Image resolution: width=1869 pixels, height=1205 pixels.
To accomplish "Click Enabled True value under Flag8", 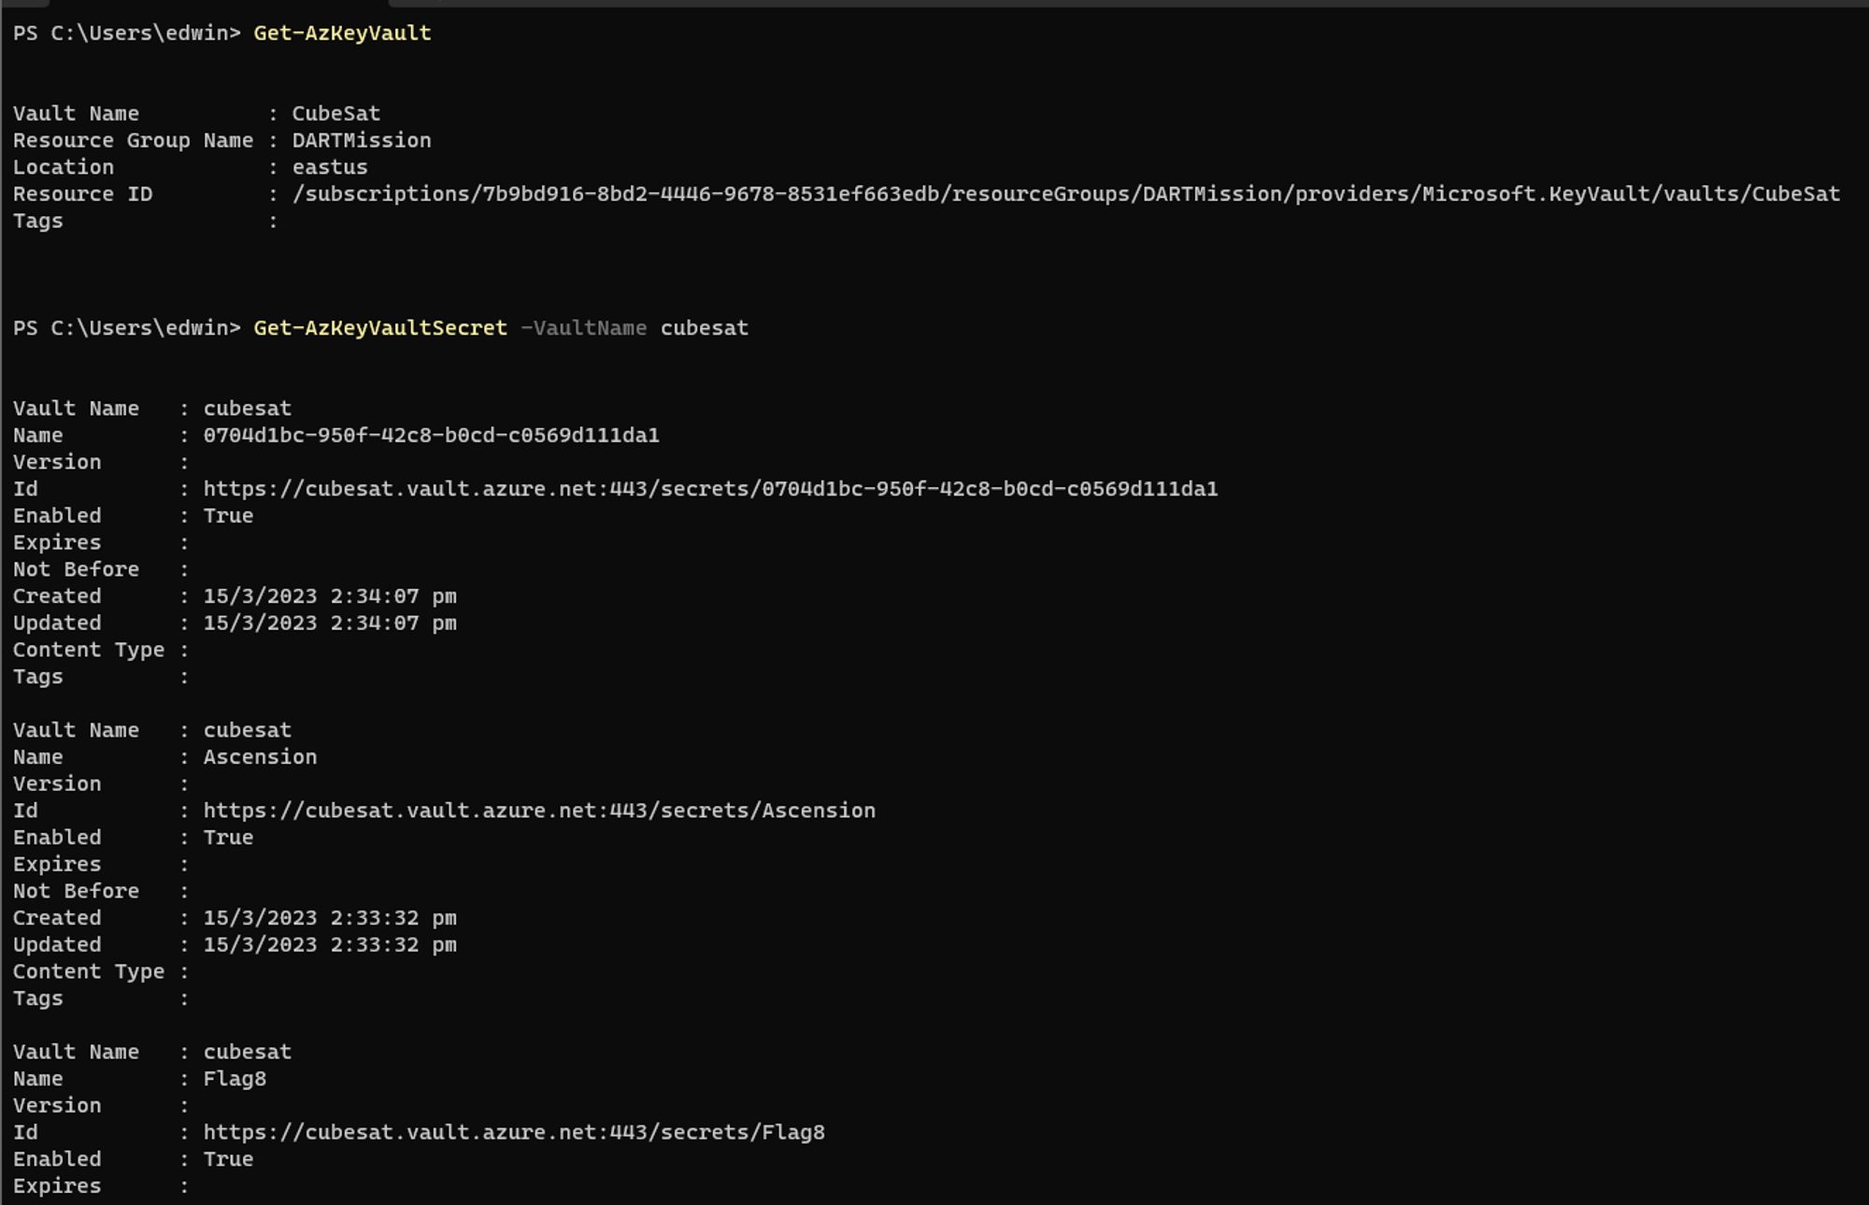I will (x=228, y=1159).
